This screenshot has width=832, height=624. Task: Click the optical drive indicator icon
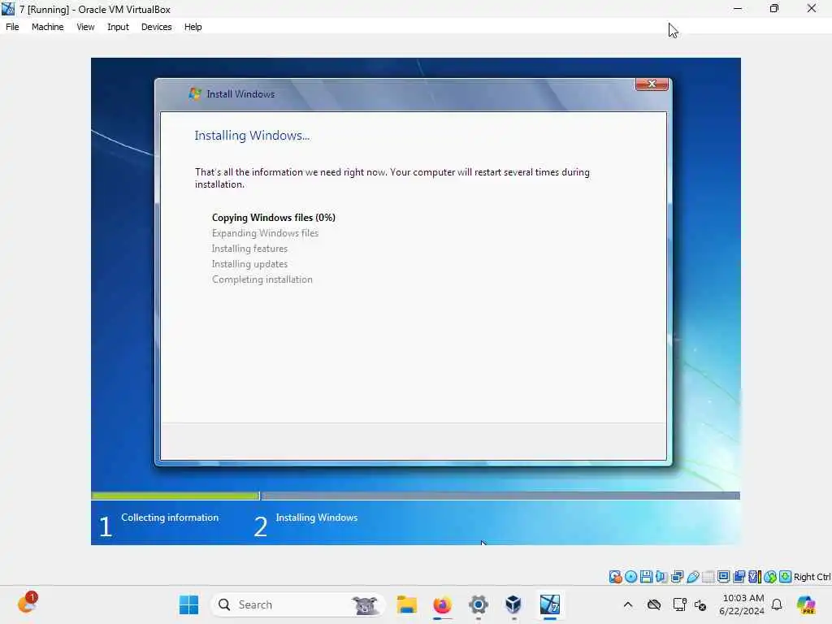click(630, 577)
